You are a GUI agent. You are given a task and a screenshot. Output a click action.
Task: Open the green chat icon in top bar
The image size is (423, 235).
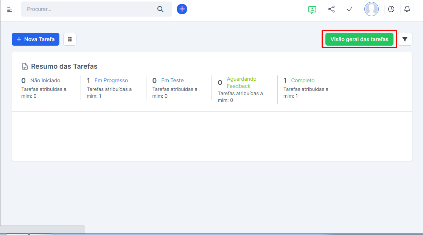(312, 9)
